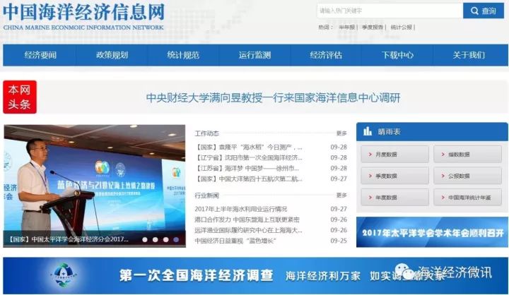Open 中国海洋统计年鉴 button
This screenshot has width=509, height=295.
pos(466,198)
